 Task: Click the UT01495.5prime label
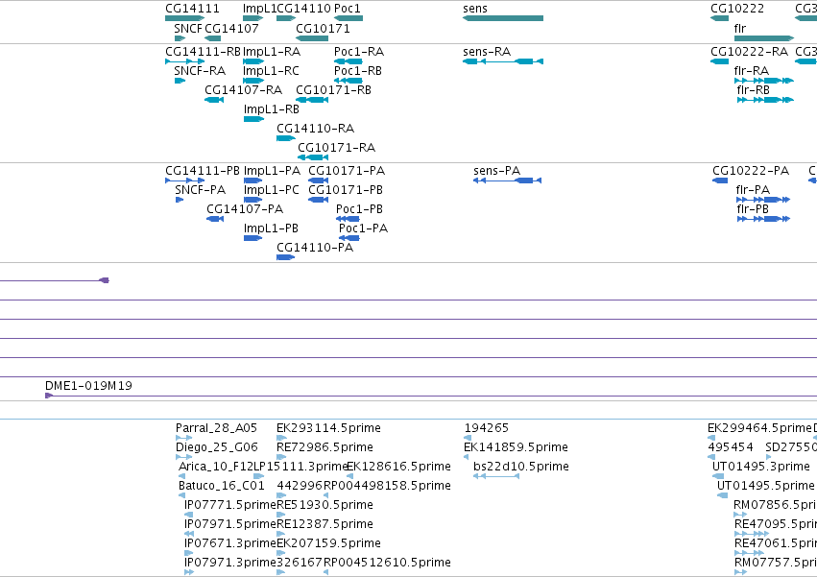click(765, 486)
